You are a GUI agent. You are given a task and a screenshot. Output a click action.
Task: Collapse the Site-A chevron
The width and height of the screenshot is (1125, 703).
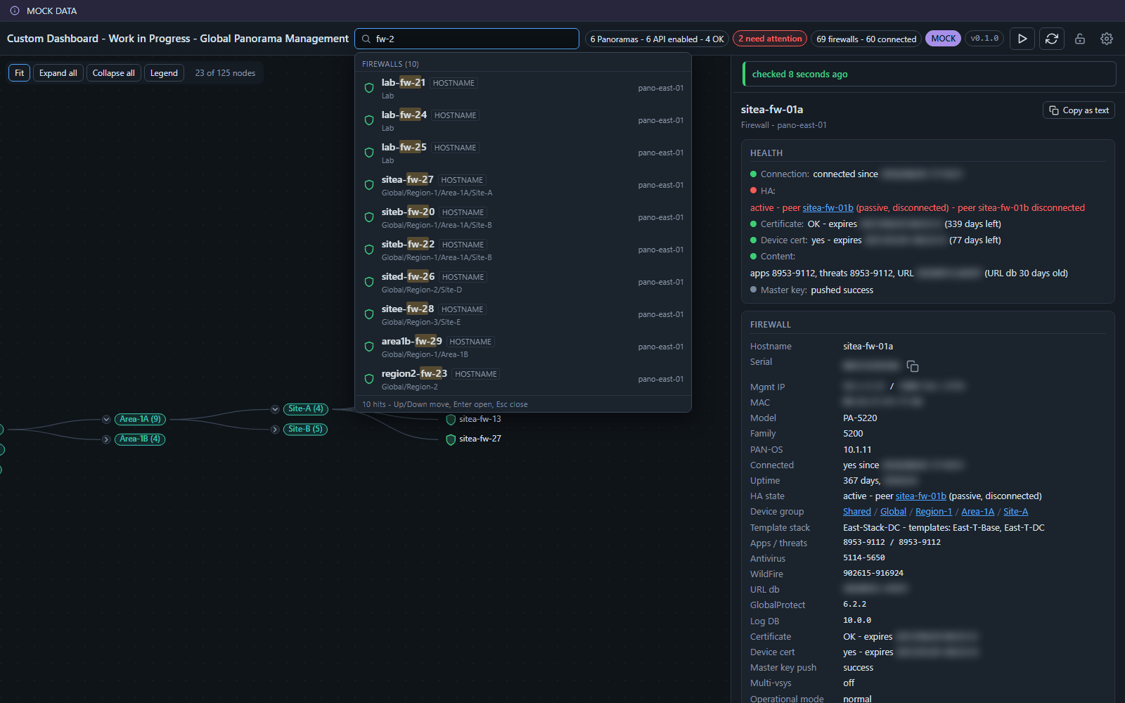275,409
